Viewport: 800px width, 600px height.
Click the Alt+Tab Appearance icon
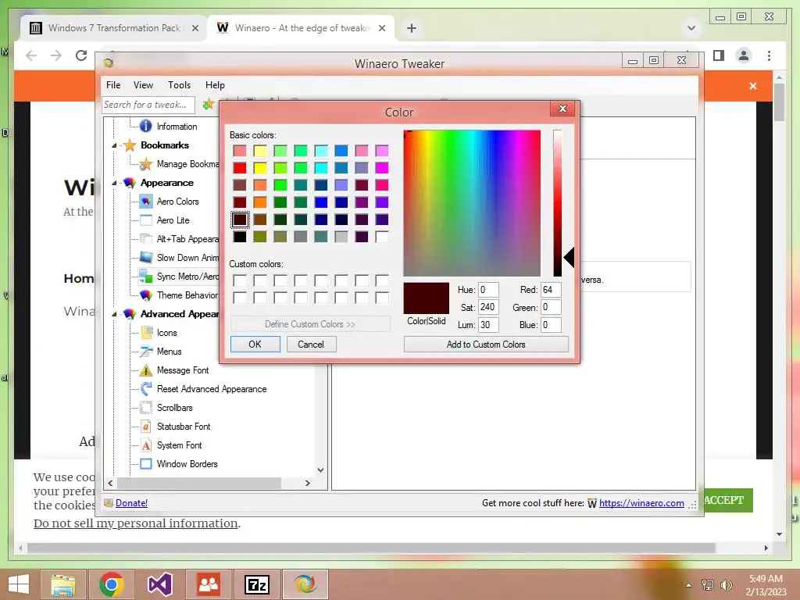146,239
